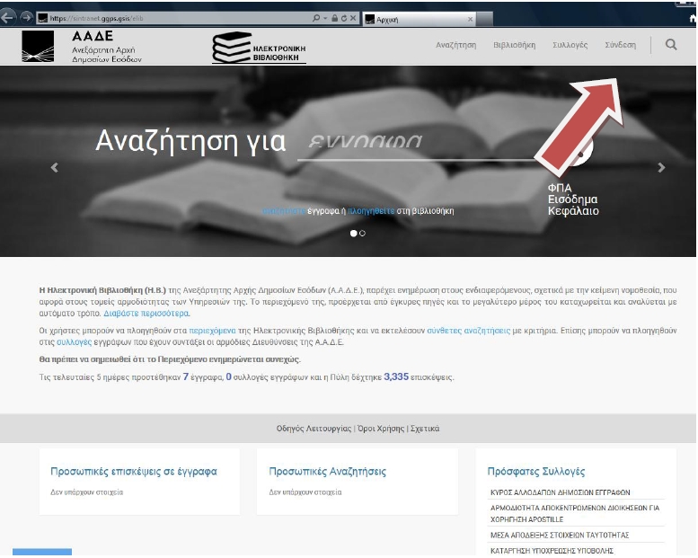Click browser forward button
Image resolution: width=698 pixels, height=558 pixels.
25,17
